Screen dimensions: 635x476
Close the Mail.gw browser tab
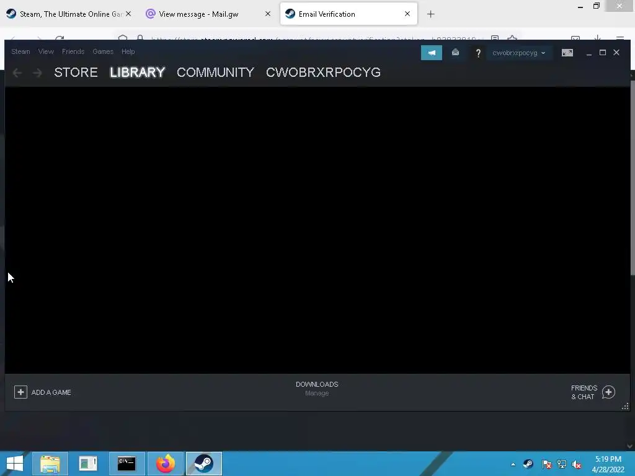tap(268, 14)
